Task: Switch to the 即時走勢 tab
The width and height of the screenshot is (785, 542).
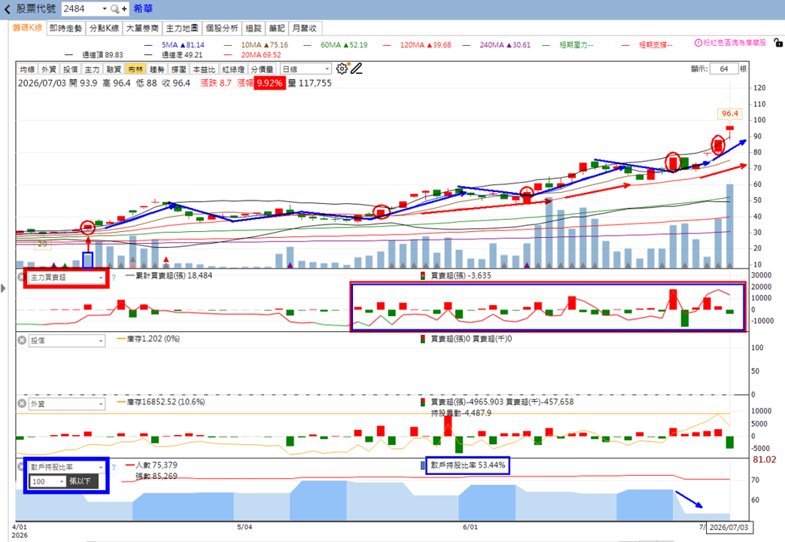Action: click(x=65, y=28)
